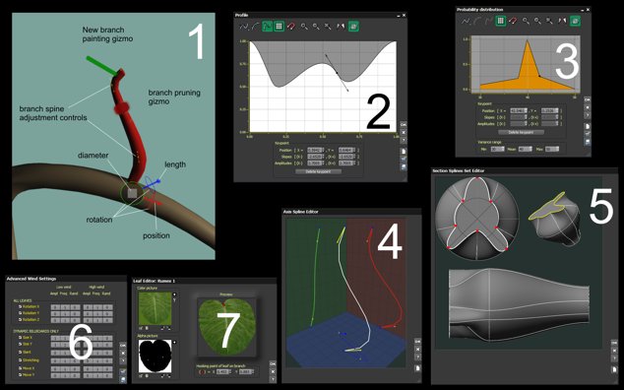This screenshot has height=390, width=624.
Task: Click Delete keypoint in the Profile window
Action: pos(318,171)
